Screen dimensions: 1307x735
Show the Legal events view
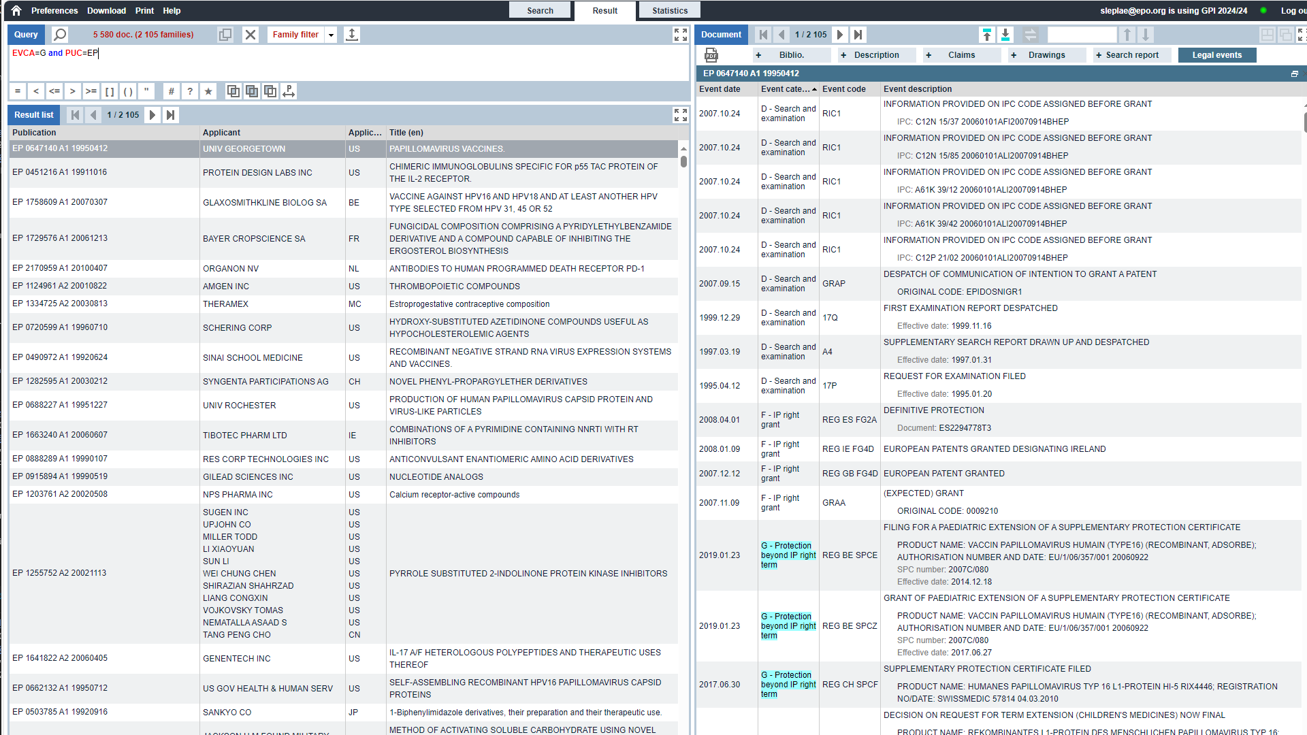pyautogui.click(x=1217, y=54)
